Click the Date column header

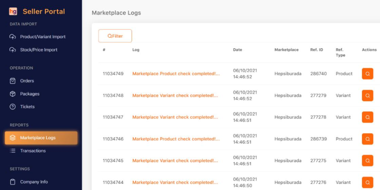(x=237, y=50)
